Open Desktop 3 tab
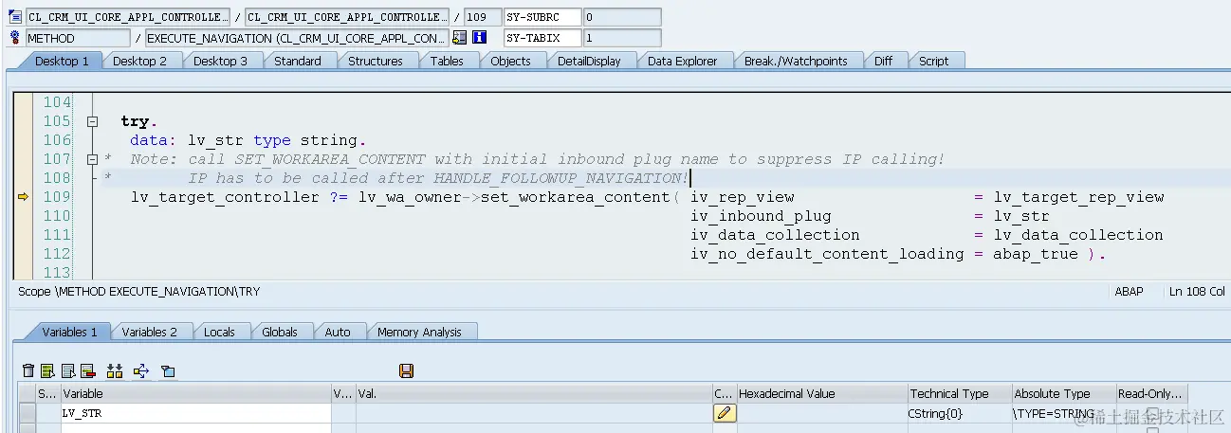Viewport: 1231px width, 433px height. (x=221, y=61)
